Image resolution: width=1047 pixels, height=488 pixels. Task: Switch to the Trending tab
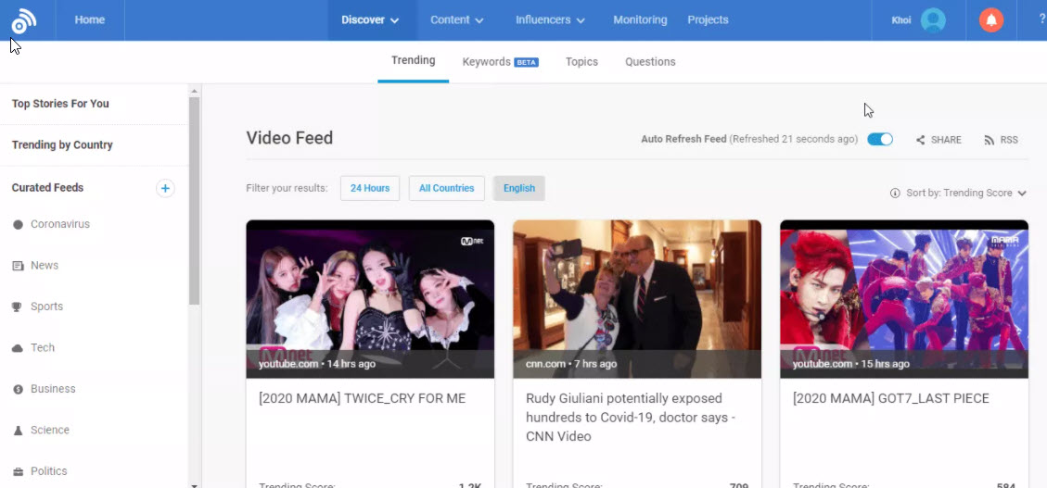414,61
